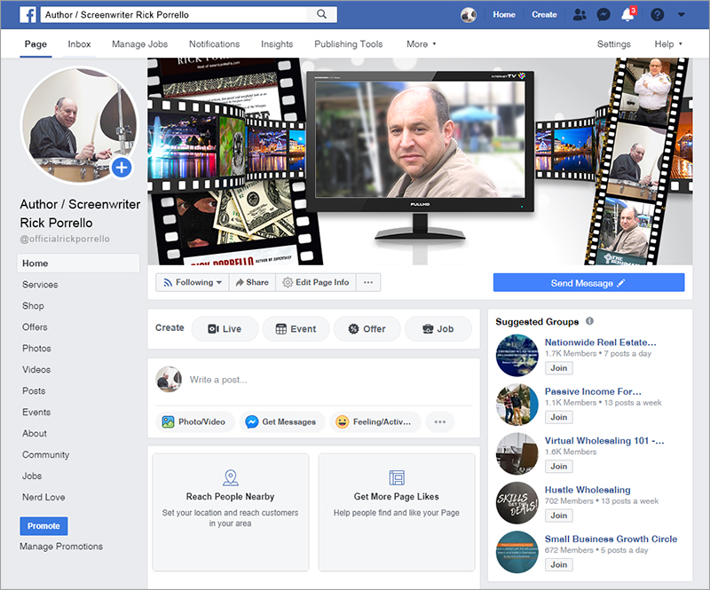Open the notifications bell icon
Screen dimensions: 710x590
(627, 15)
